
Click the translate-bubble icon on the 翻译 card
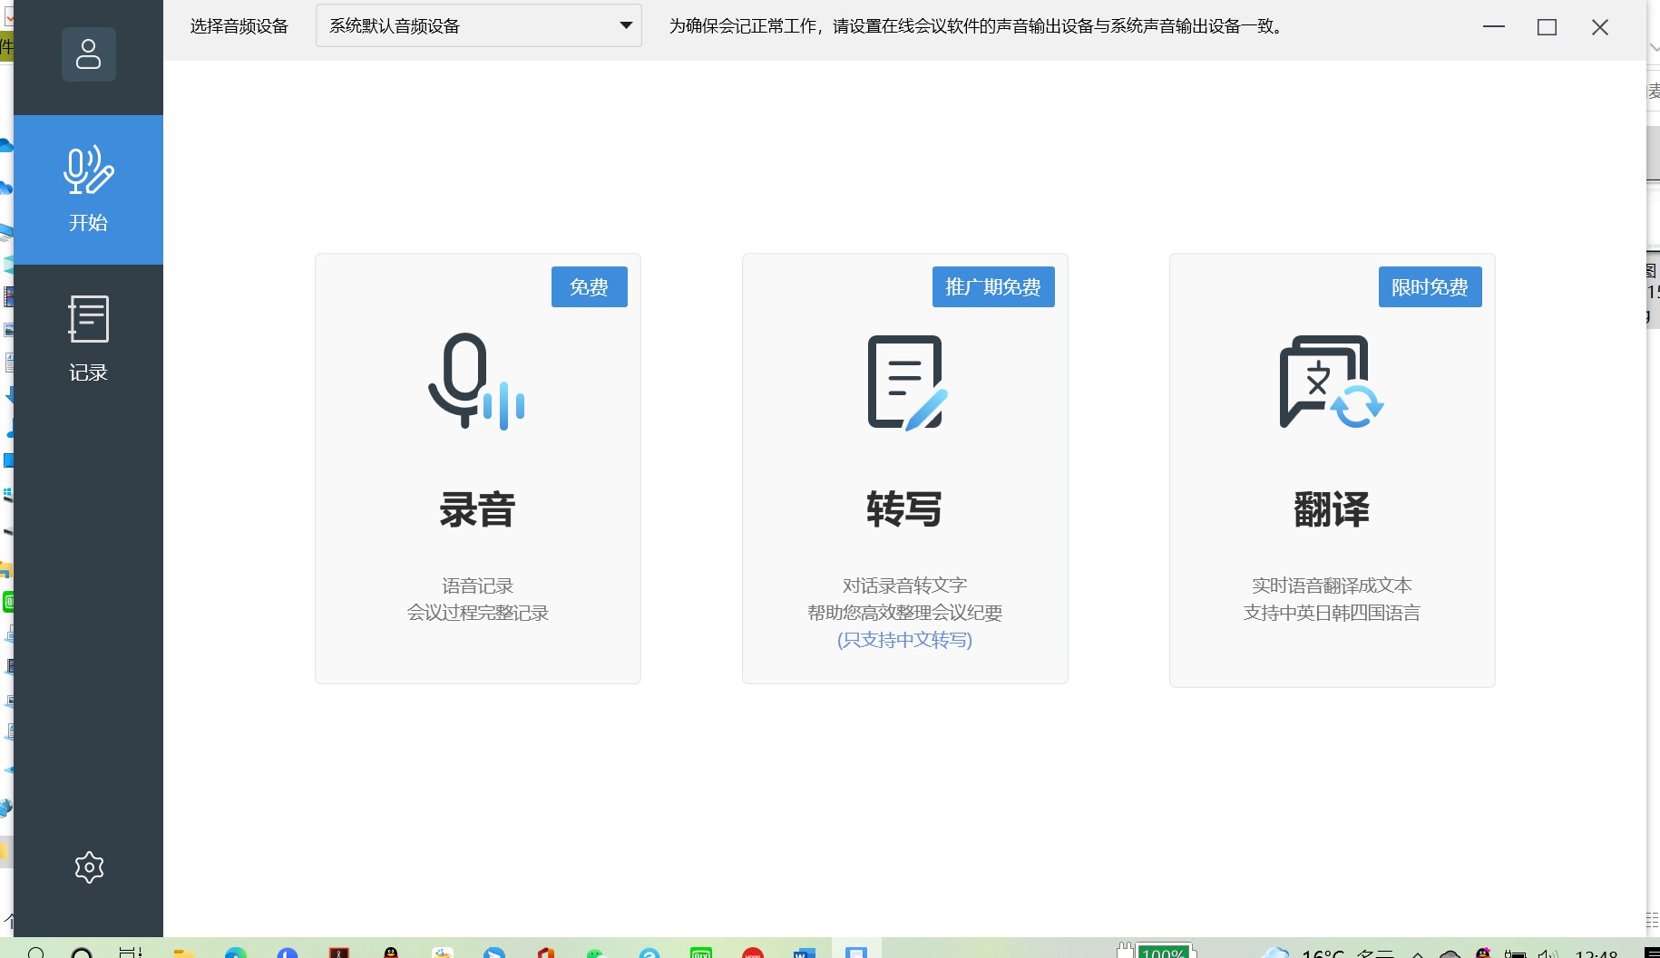[1331, 382]
